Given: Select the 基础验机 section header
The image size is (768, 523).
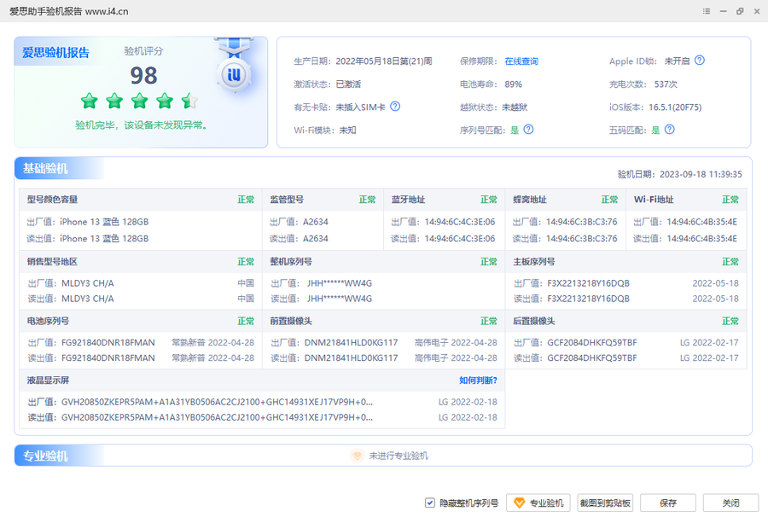Looking at the screenshot, I should [45, 168].
